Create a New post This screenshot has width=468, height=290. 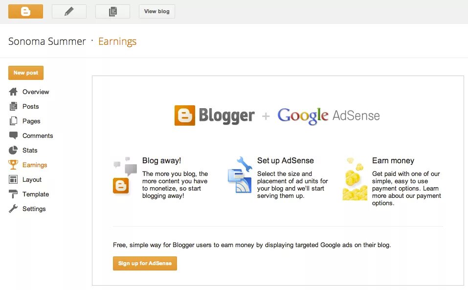(x=26, y=73)
